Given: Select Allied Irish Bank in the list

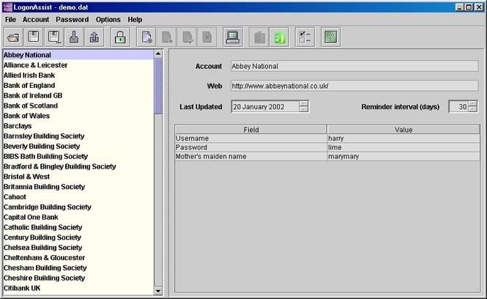Looking at the screenshot, I should (78, 75).
